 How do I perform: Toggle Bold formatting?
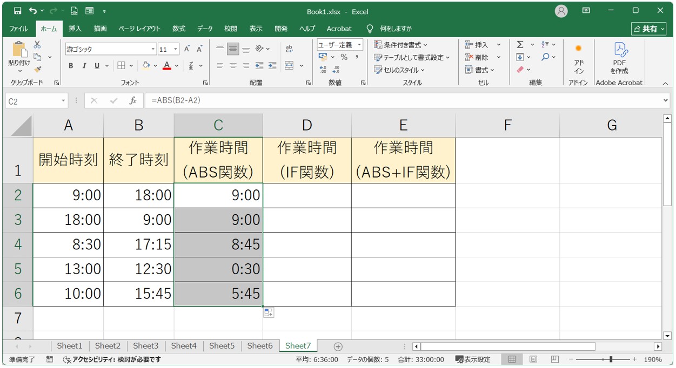(x=71, y=66)
